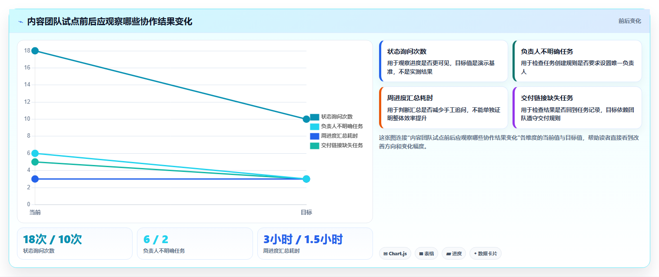Click the green current point at value 5
659x277 pixels.
35,162
